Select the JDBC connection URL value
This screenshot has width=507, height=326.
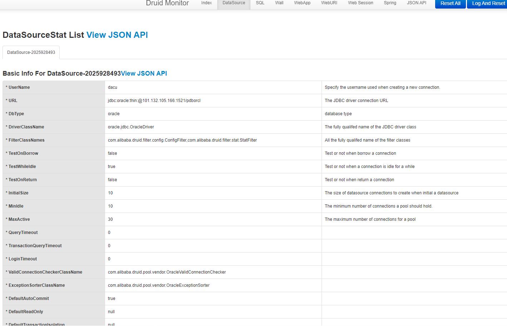[154, 100]
